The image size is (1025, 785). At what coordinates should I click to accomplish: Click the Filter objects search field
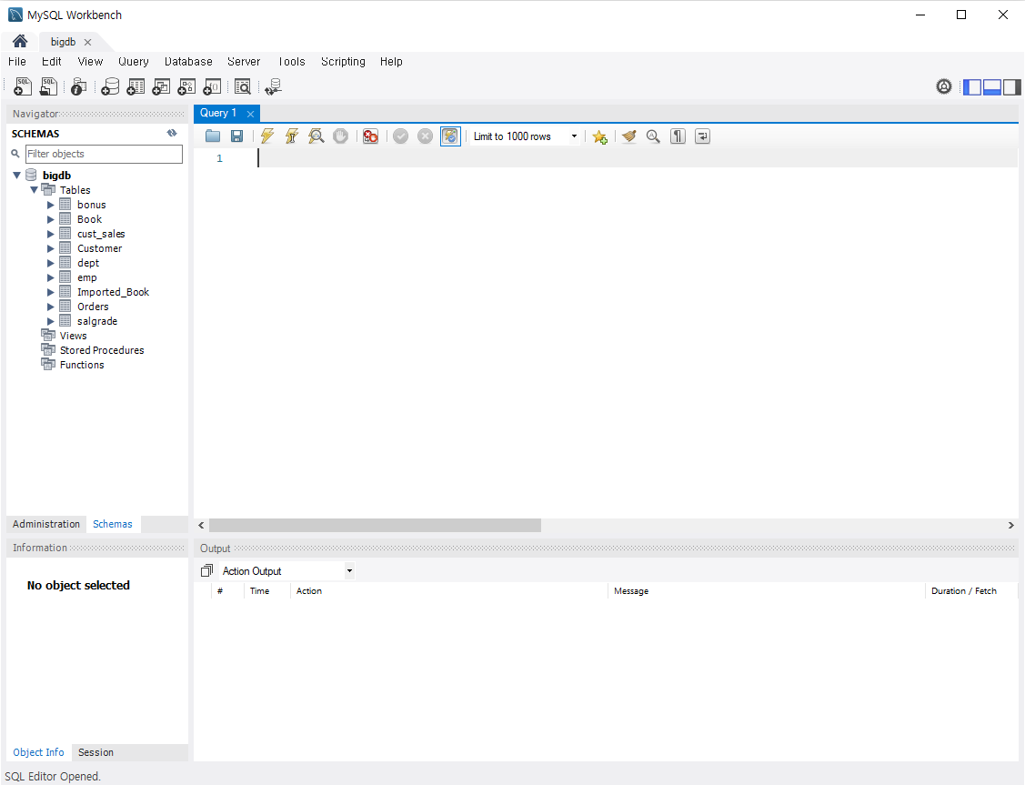click(x=104, y=154)
